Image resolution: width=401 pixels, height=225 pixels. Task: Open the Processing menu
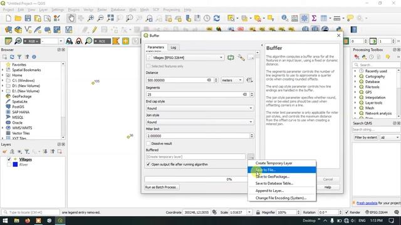pyautogui.click(x=171, y=10)
